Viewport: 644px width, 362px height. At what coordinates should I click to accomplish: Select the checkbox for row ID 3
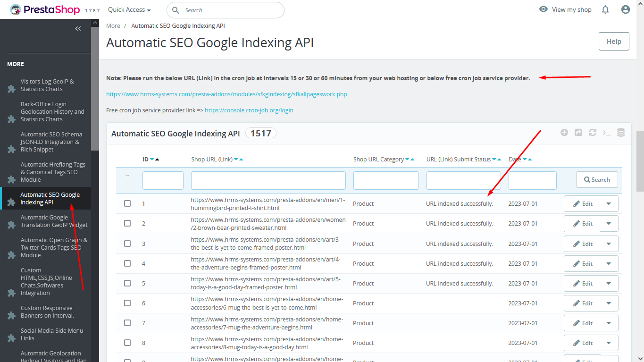(127, 244)
